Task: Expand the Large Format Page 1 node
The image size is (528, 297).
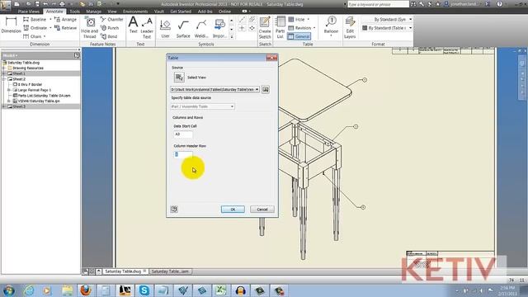Action: click(x=9, y=90)
